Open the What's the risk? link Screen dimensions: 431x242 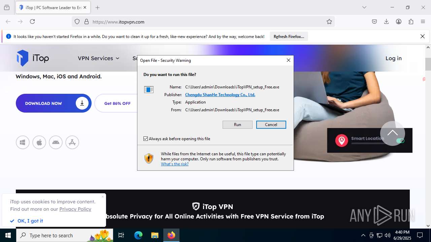[175, 164]
